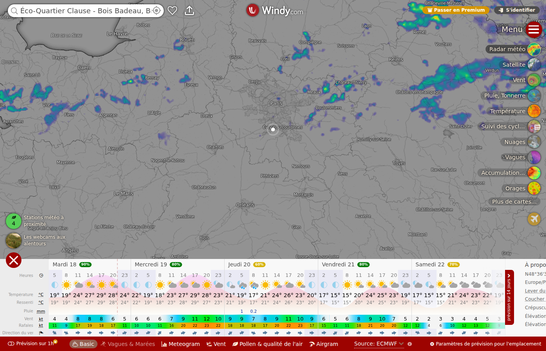Image resolution: width=546 pixels, height=351 pixels.
Task: Click the Vendredi 21 day header
Action: point(345,264)
